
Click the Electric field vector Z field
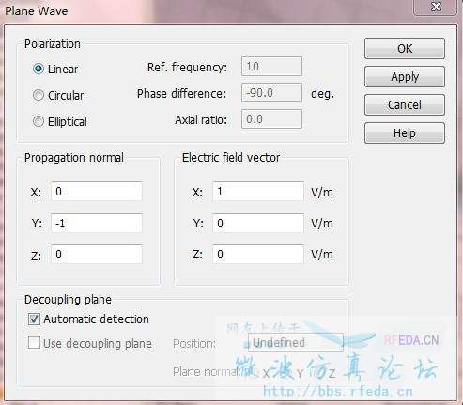click(258, 254)
